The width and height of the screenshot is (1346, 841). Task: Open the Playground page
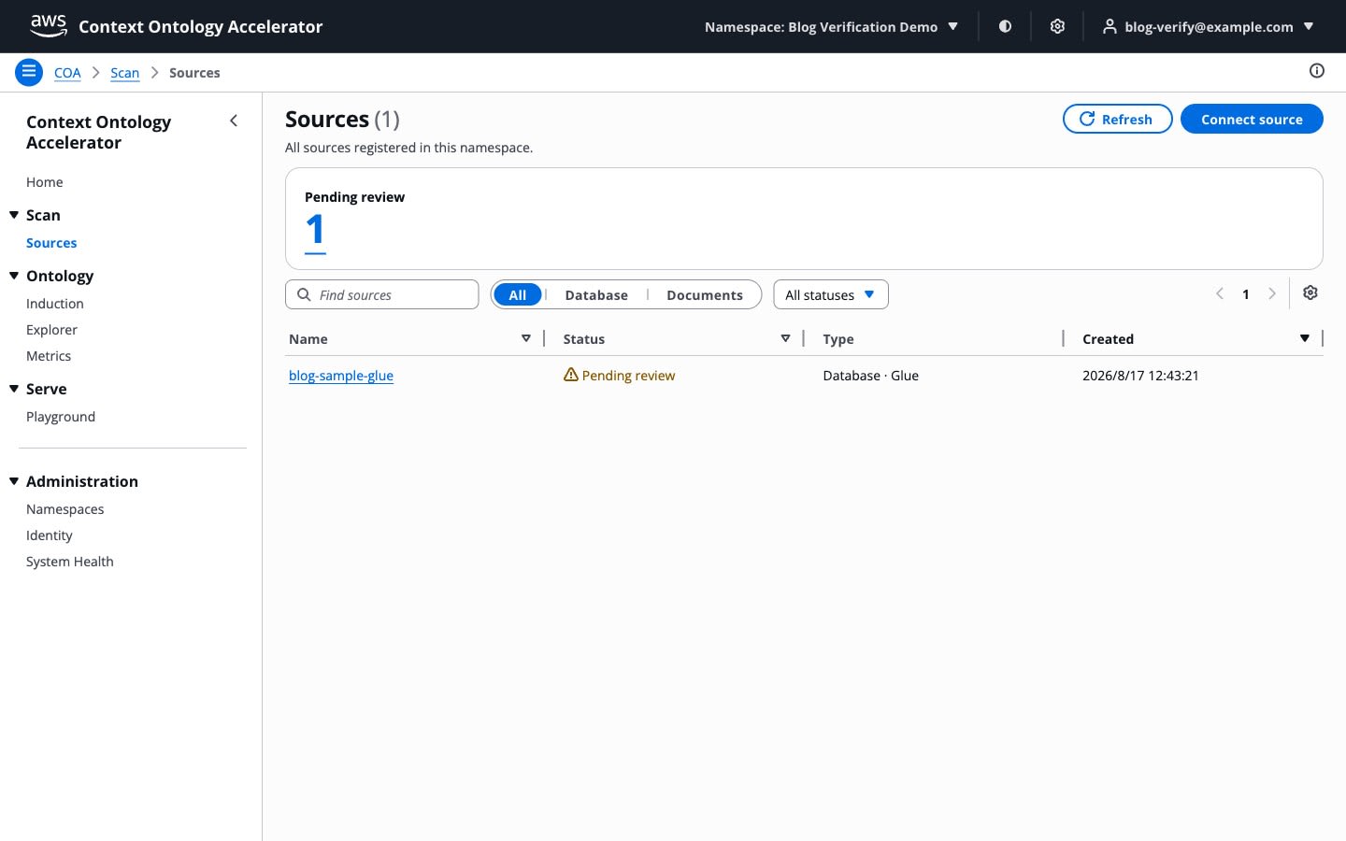click(x=61, y=417)
